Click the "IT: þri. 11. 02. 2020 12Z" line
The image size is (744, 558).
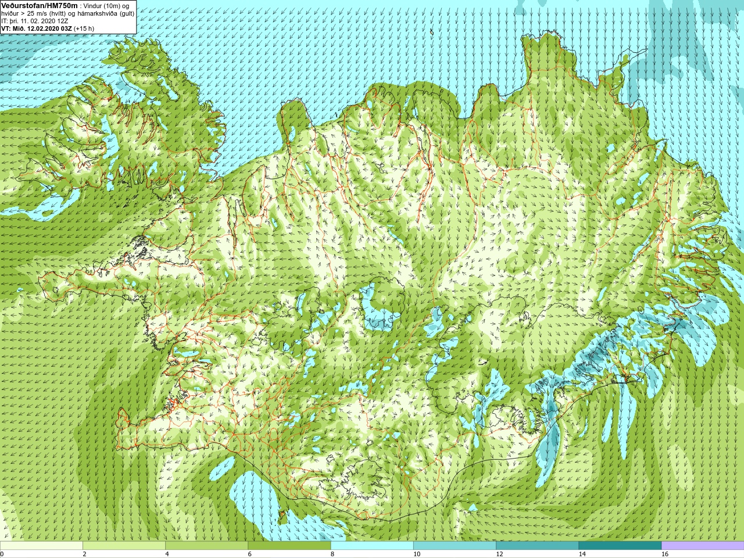point(35,21)
